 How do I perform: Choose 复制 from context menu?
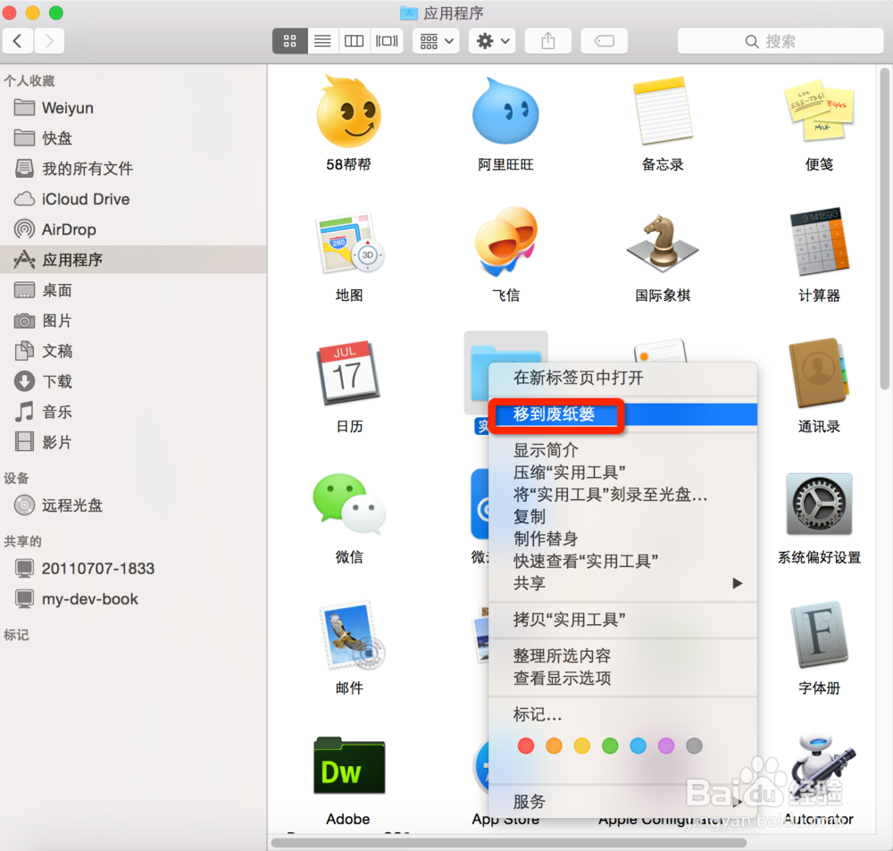point(623,517)
